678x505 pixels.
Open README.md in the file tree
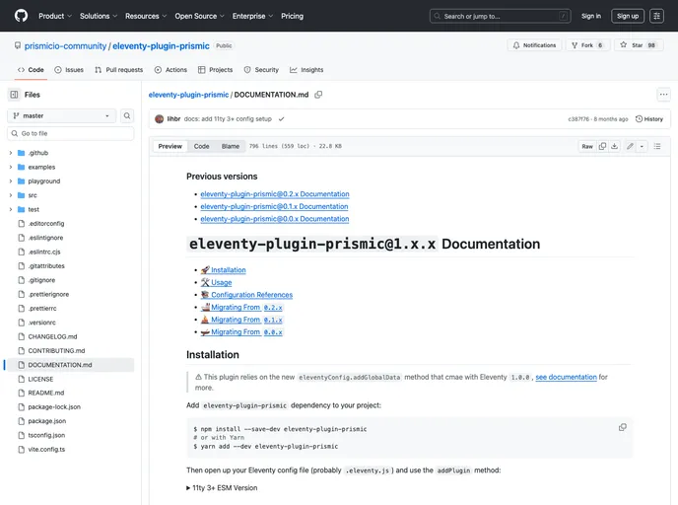point(46,393)
